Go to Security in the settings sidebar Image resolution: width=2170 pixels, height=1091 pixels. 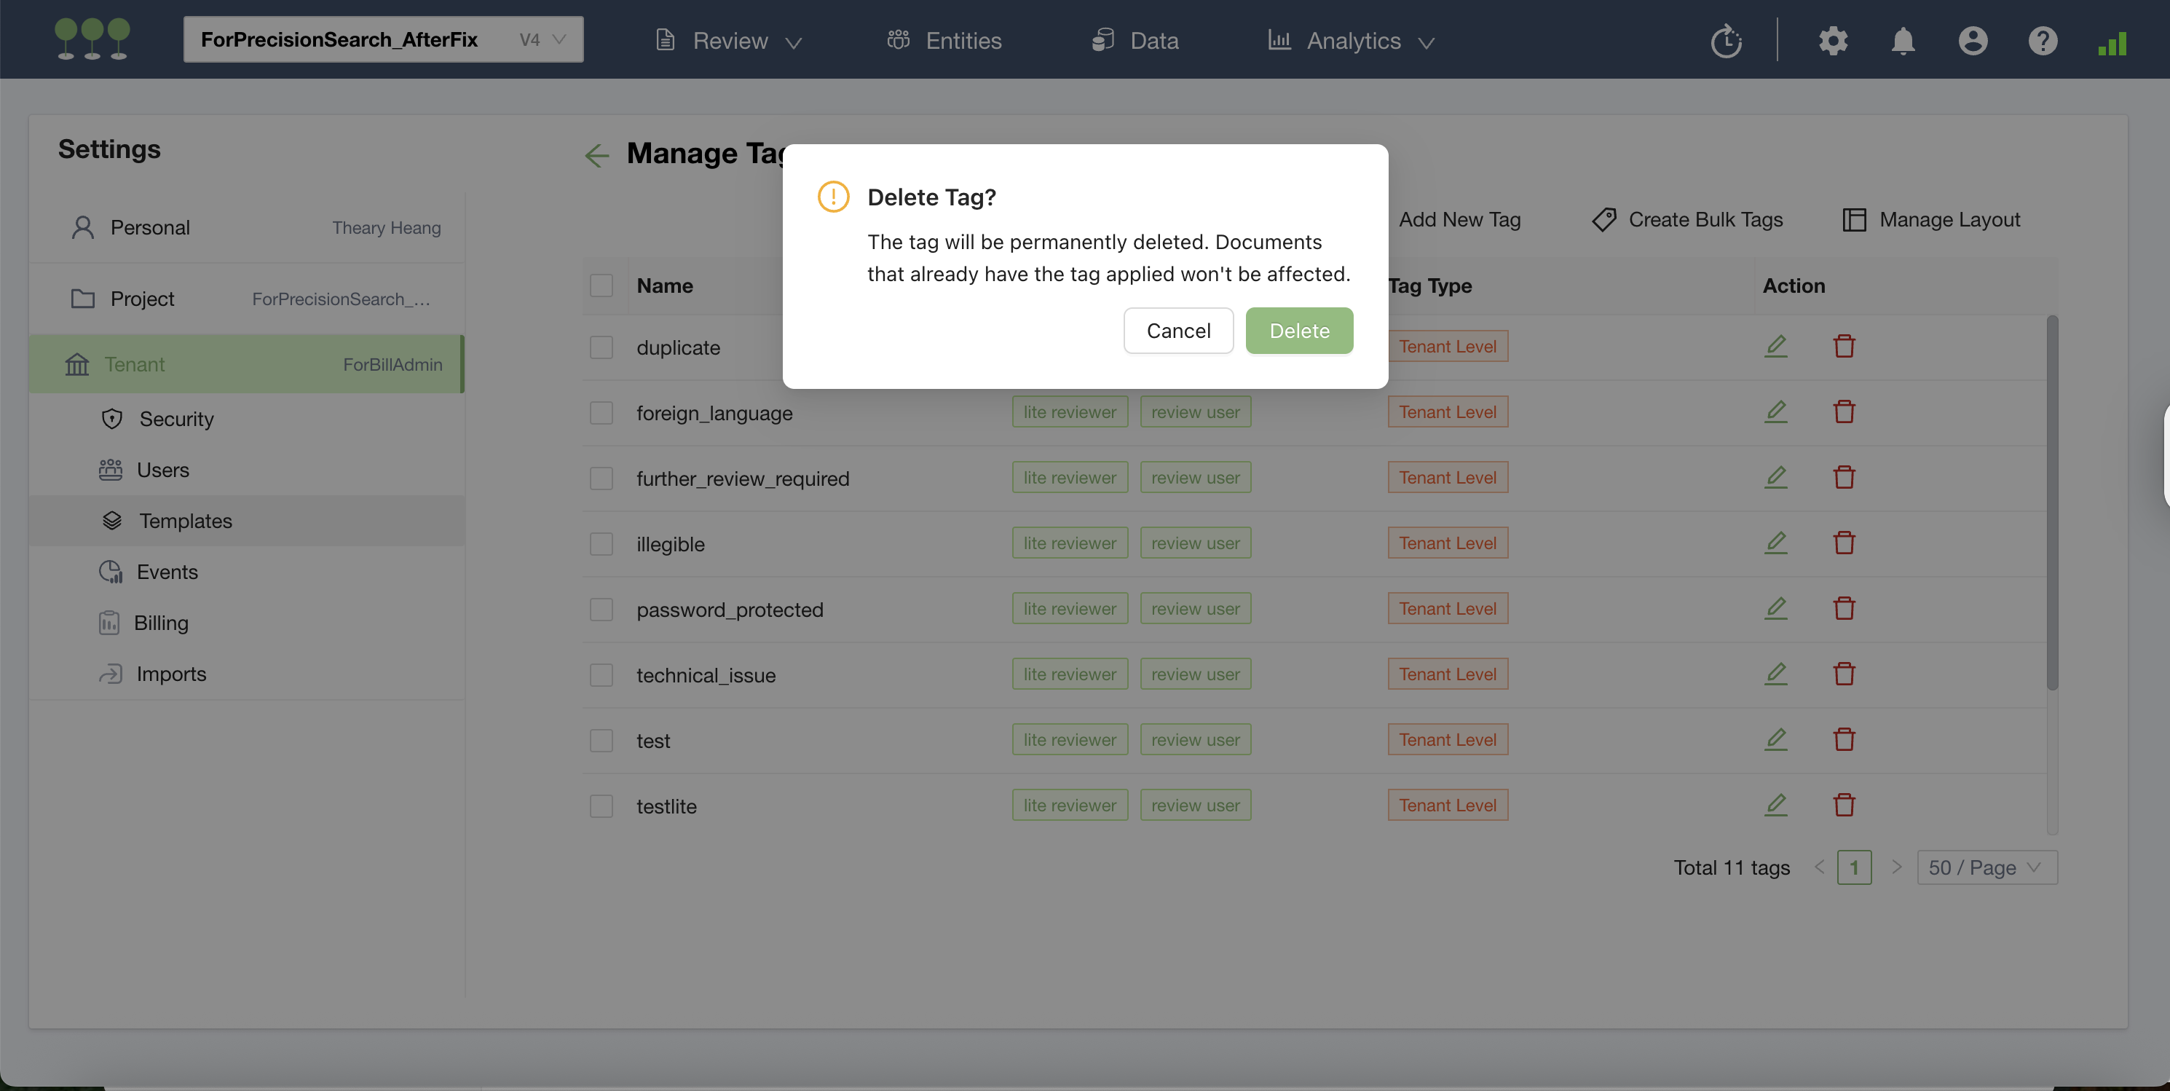176,419
